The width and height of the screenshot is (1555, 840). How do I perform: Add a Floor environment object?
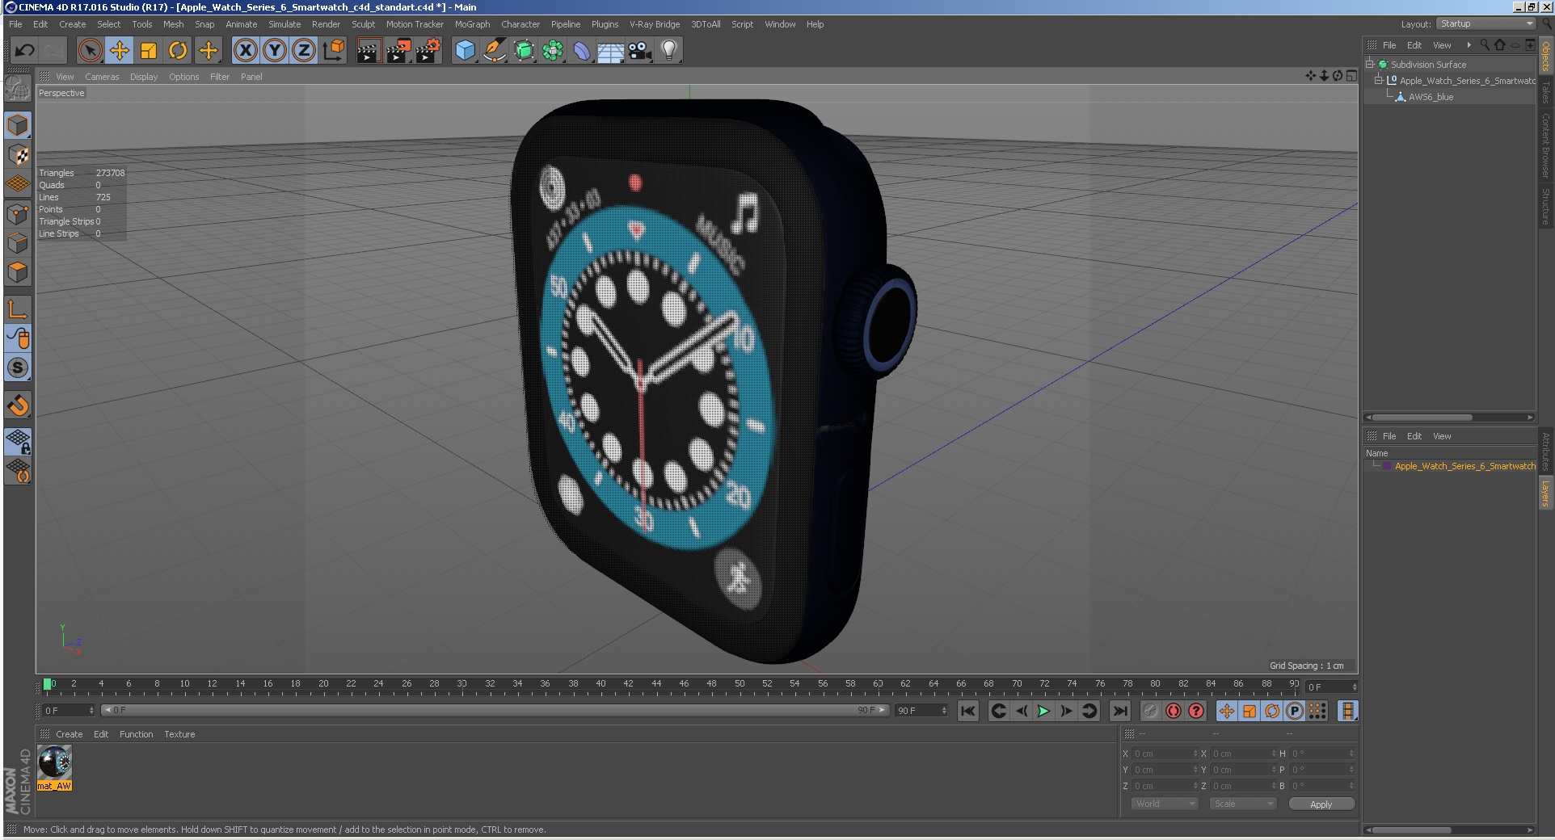click(x=611, y=50)
